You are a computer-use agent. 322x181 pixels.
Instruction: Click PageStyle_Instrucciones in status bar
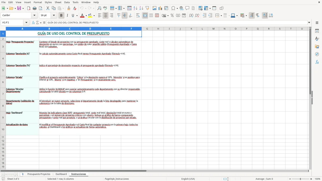click(x=117, y=179)
